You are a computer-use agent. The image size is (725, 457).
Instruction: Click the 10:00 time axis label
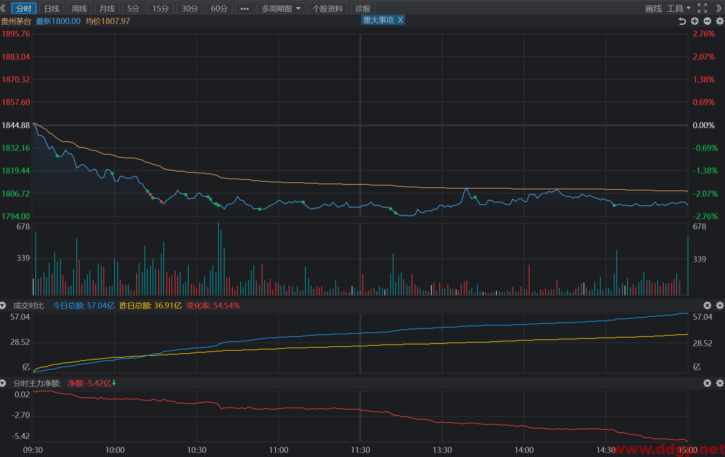115,450
